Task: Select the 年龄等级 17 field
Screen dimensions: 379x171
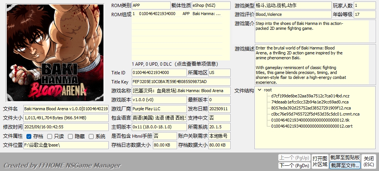Action: coord(365,14)
